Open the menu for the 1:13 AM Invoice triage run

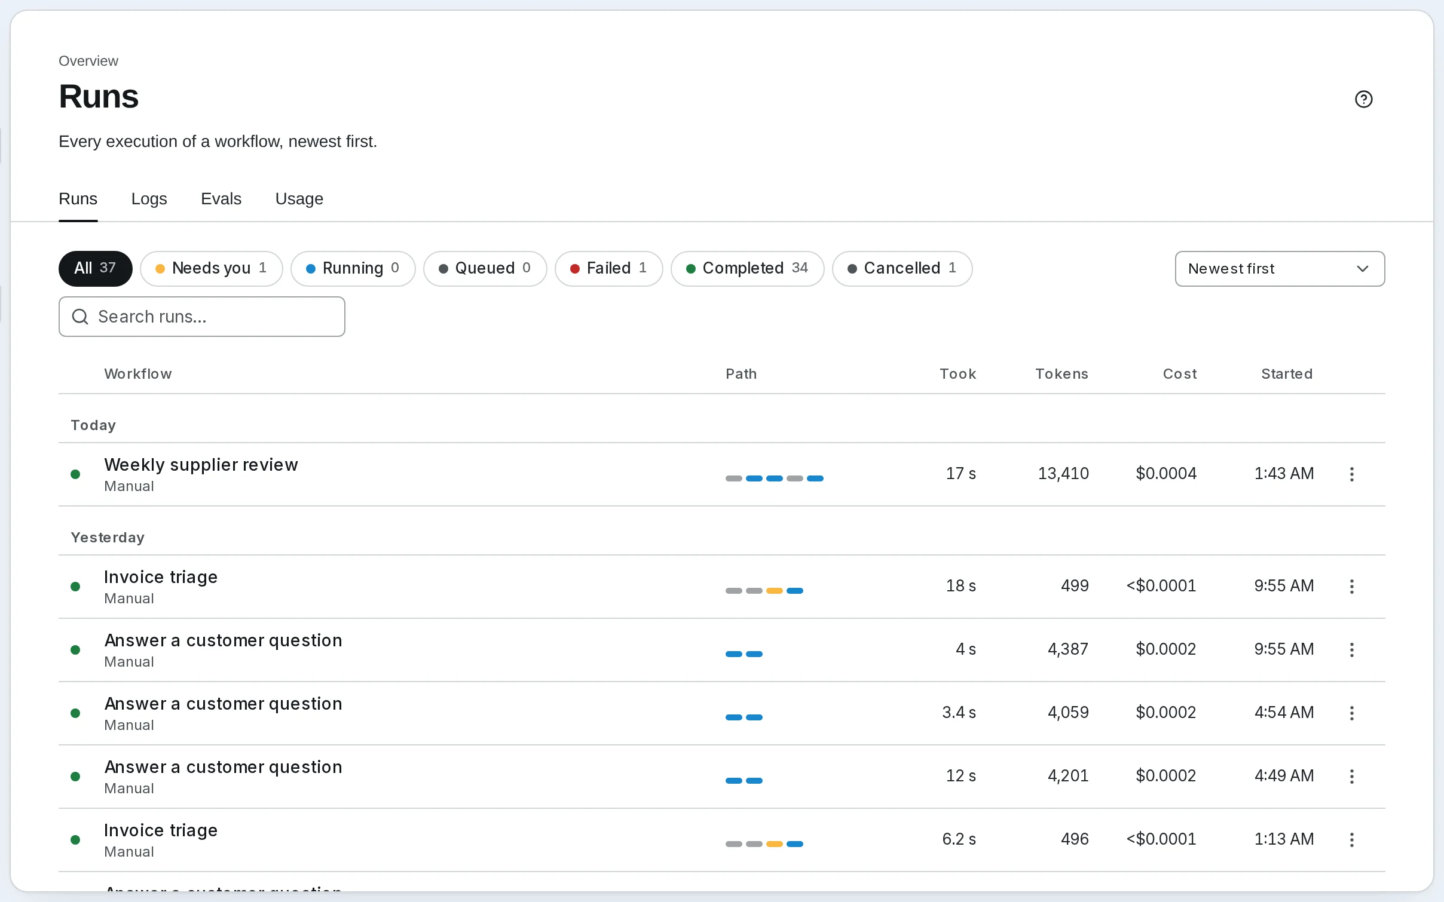coord(1351,840)
